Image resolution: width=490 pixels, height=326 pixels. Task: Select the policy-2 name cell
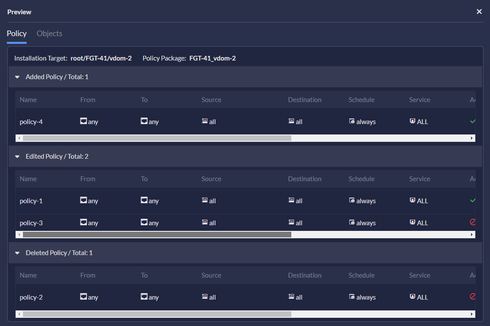click(x=31, y=297)
